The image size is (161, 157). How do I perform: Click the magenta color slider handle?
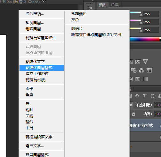[141, 23]
